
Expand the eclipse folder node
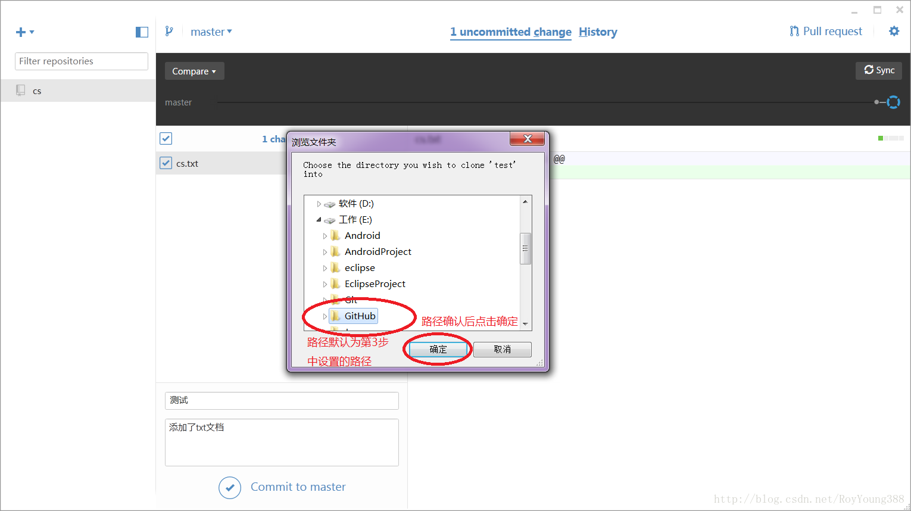point(325,269)
